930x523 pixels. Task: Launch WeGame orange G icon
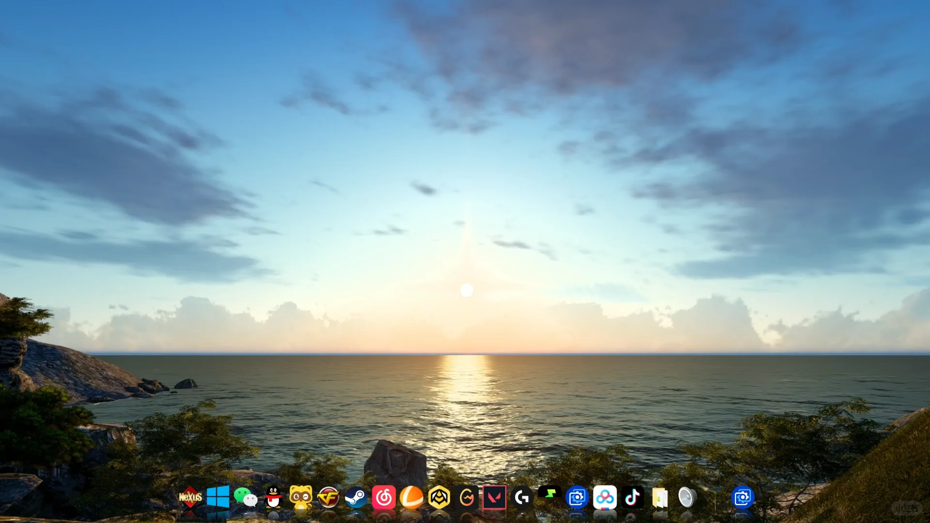pyautogui.click(x=467, y=497)
